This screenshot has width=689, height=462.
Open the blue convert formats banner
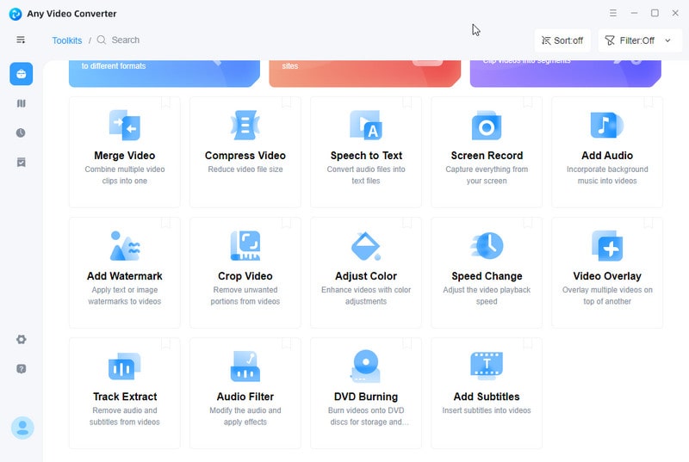coord(164,73)
